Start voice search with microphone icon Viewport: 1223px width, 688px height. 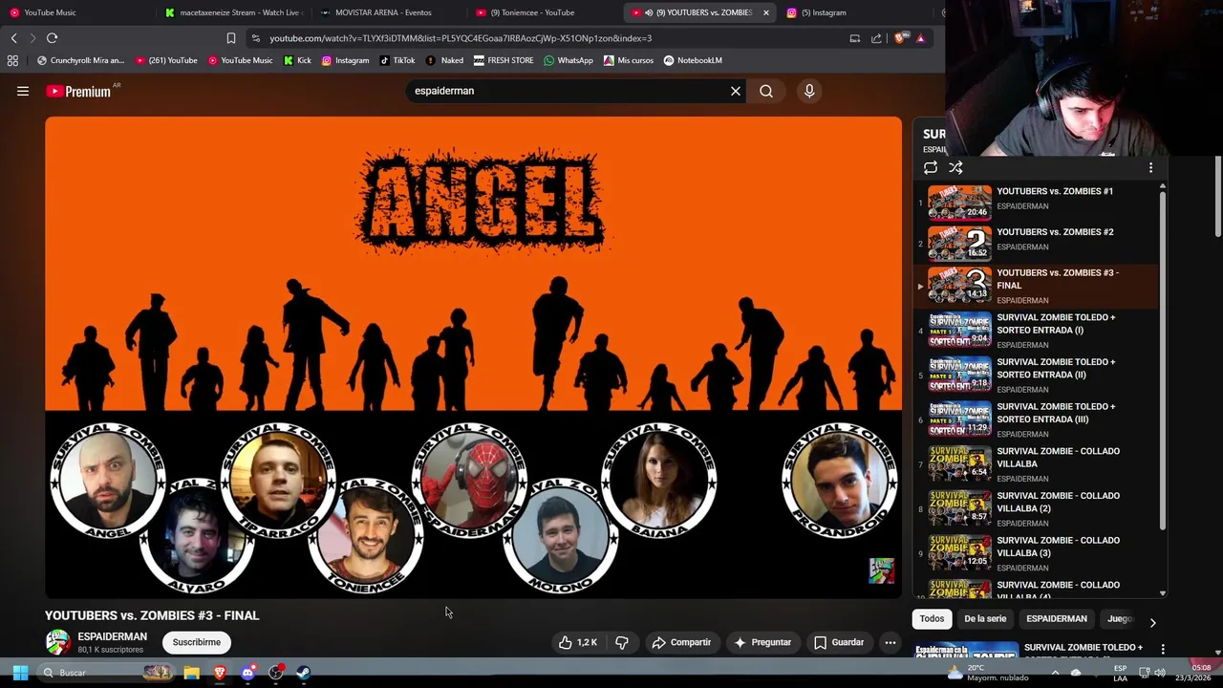[x=809, y=91]
